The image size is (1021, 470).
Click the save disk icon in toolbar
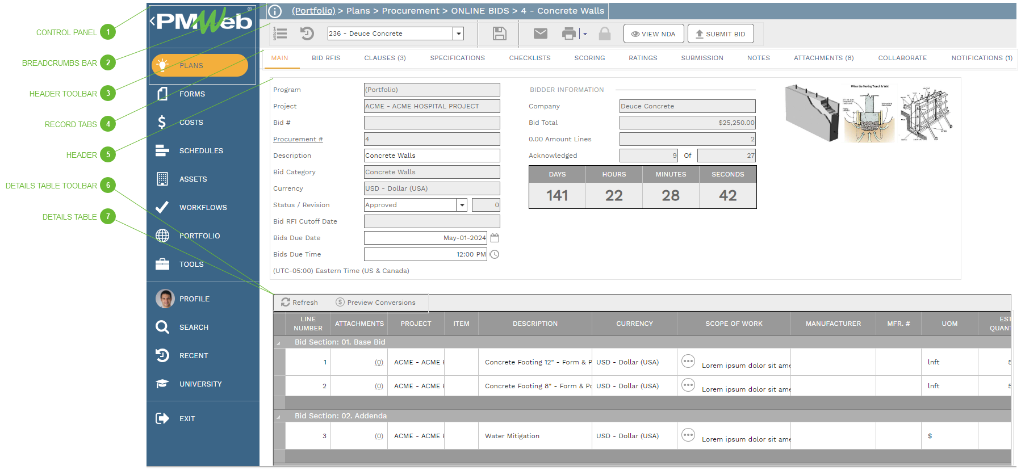click(499, 34)
